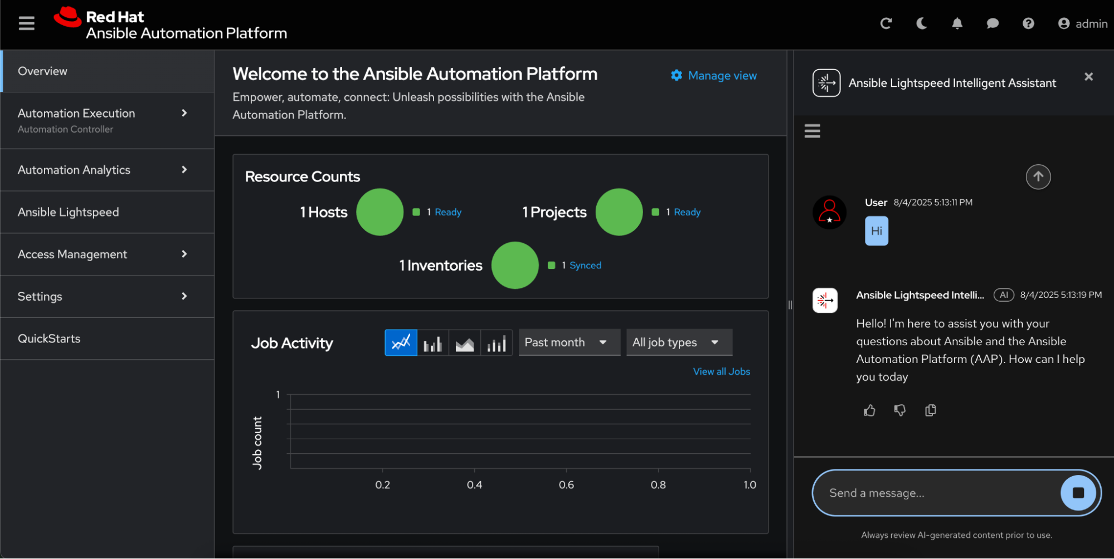Open the Past month period dropdown

(568, 342)
